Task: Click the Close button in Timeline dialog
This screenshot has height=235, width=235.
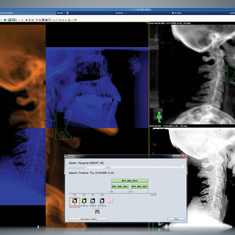Action: pyautogui.click(x=176, y=219)
